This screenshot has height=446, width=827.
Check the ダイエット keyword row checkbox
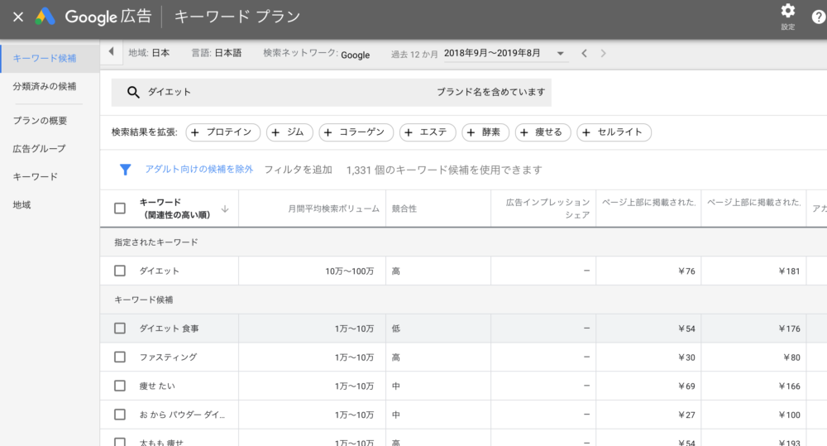tap(120, 271)
